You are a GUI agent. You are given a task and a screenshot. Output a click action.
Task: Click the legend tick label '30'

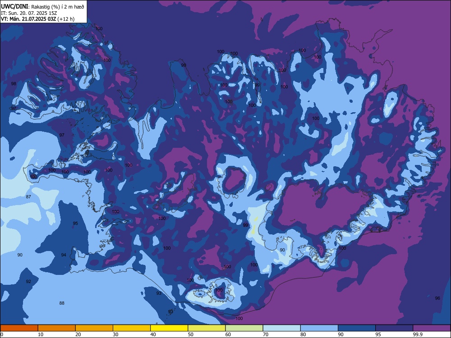115,334
